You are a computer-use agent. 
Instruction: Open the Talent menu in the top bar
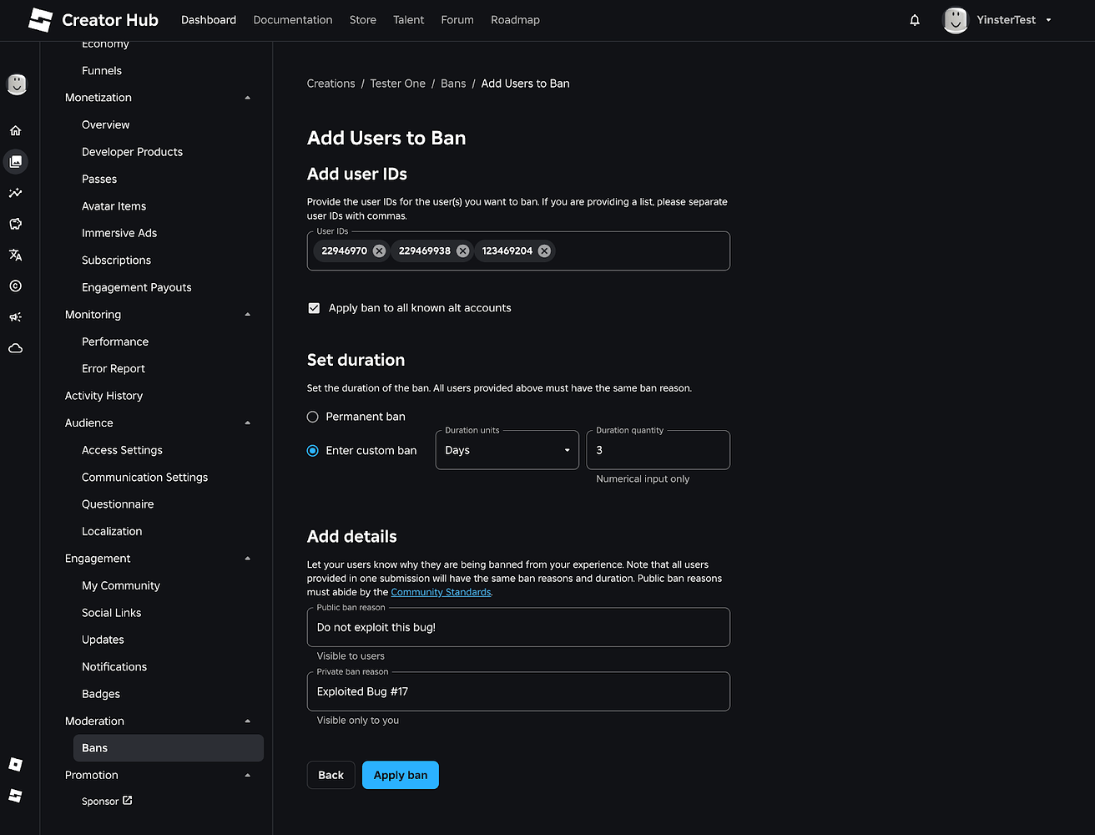(408, 19)
